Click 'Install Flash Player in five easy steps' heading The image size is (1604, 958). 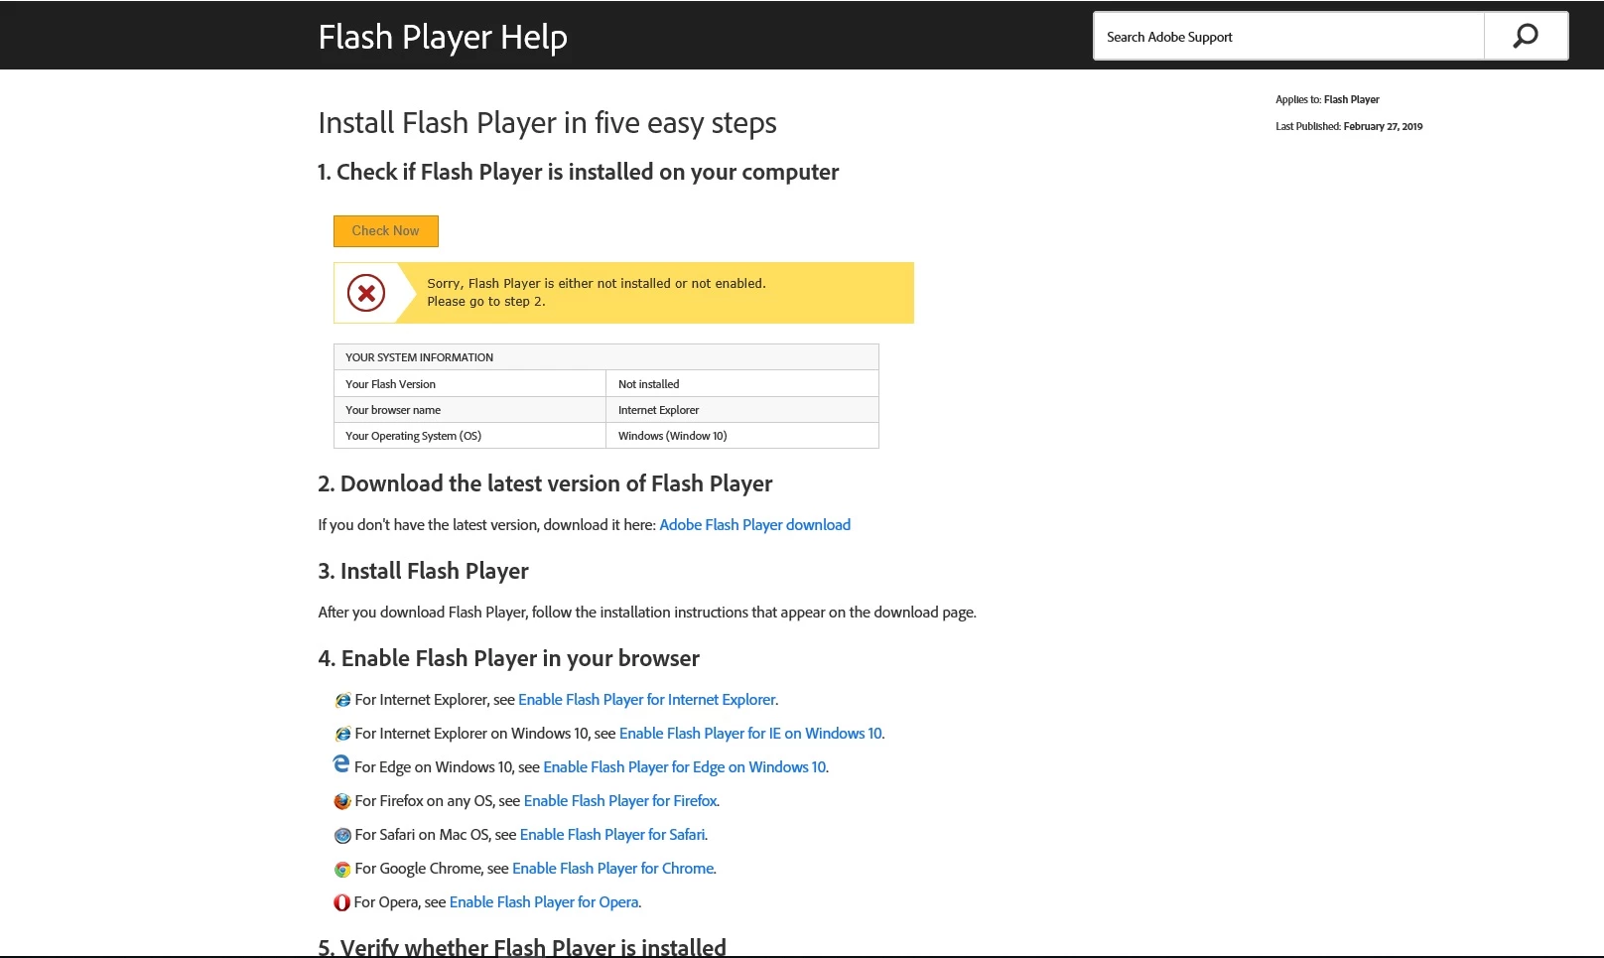[x=547, y=123]
